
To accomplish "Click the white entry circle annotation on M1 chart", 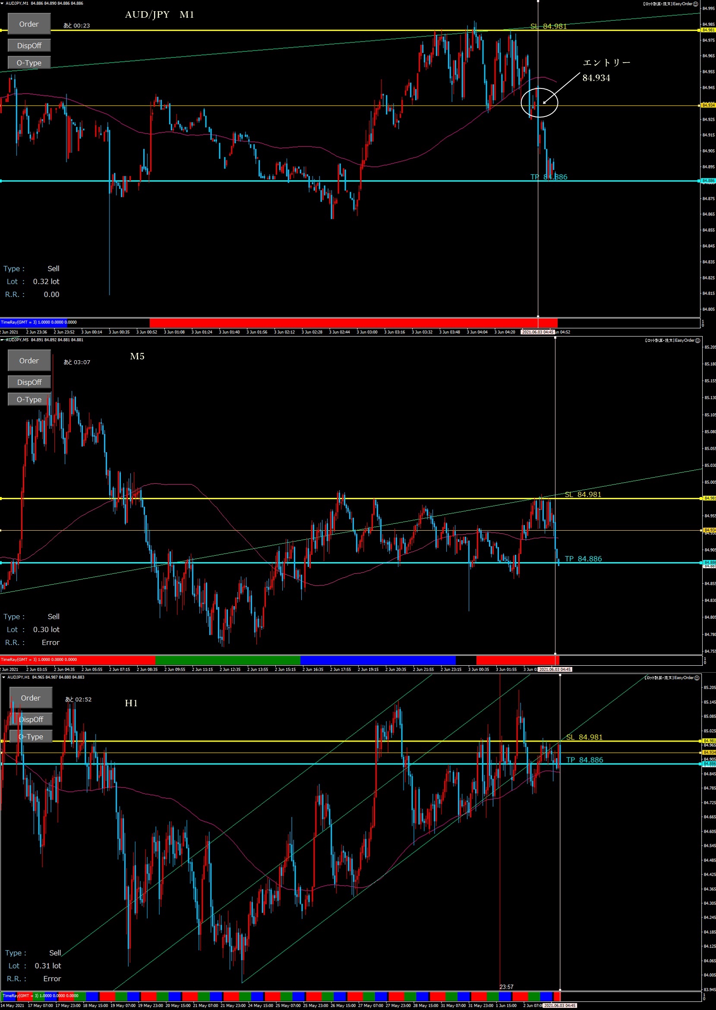I will [539, 103].
